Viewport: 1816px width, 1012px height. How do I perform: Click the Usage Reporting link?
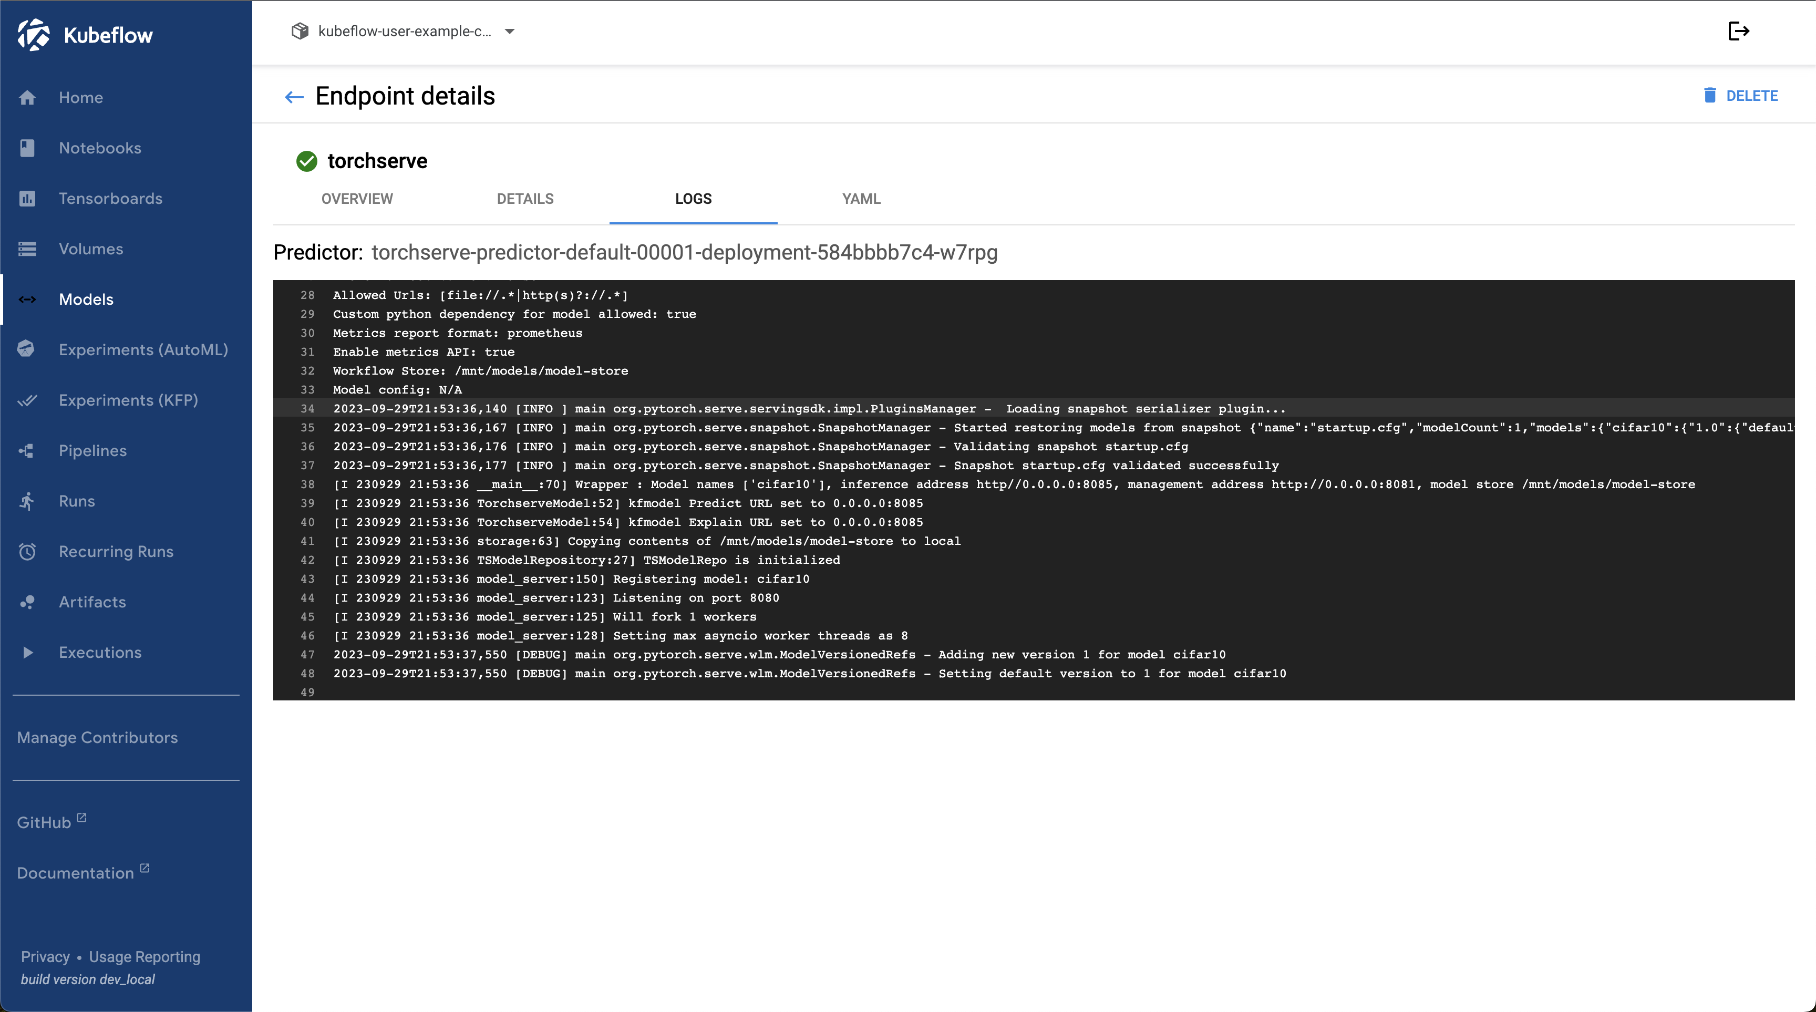[x=144, y=956]
